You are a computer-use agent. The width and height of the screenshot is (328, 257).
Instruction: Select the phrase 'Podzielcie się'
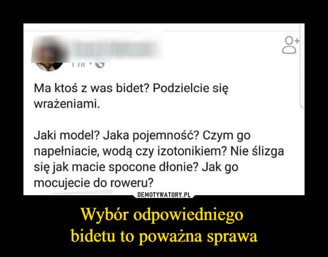190,89
